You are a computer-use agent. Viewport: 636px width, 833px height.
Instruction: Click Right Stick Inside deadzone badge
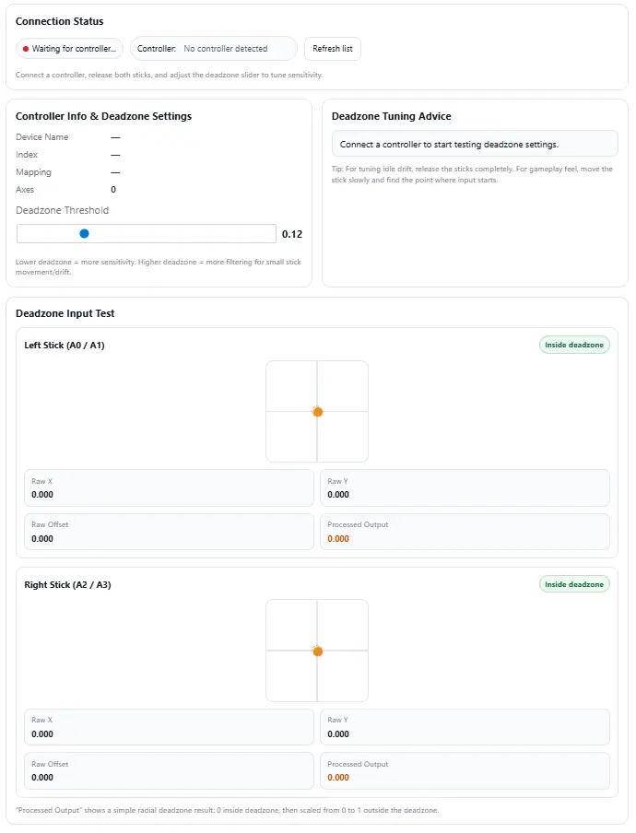tap(574, 584)
